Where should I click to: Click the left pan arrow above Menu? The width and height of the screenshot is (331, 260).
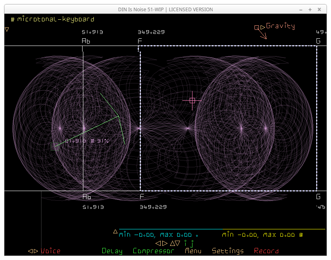[158, 243]
